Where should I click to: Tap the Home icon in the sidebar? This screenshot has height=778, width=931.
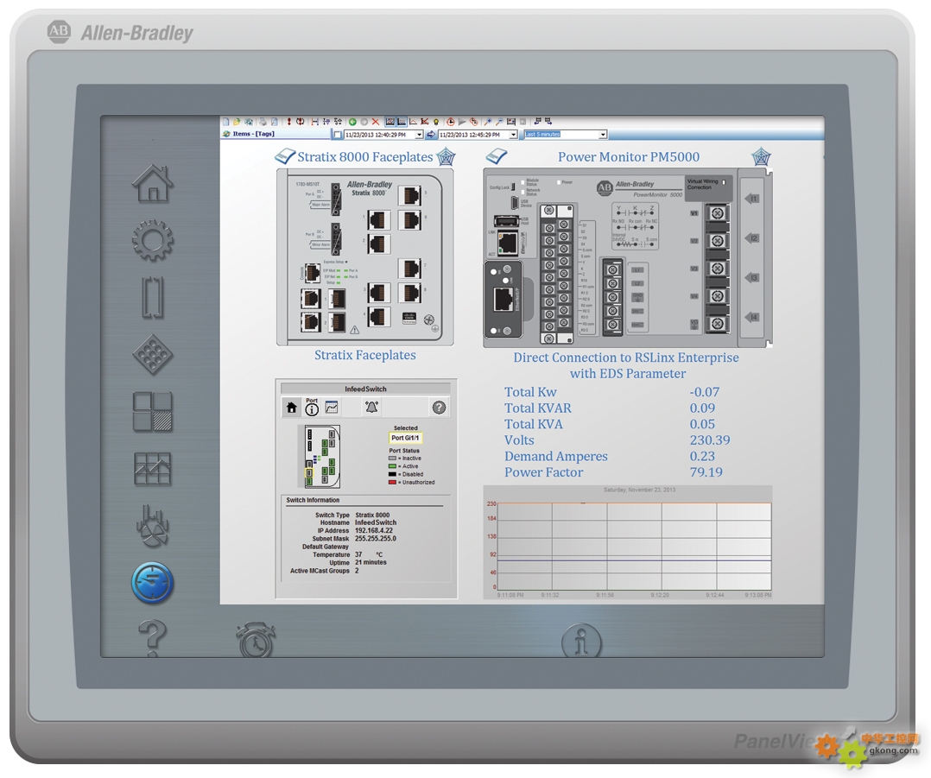153,182
